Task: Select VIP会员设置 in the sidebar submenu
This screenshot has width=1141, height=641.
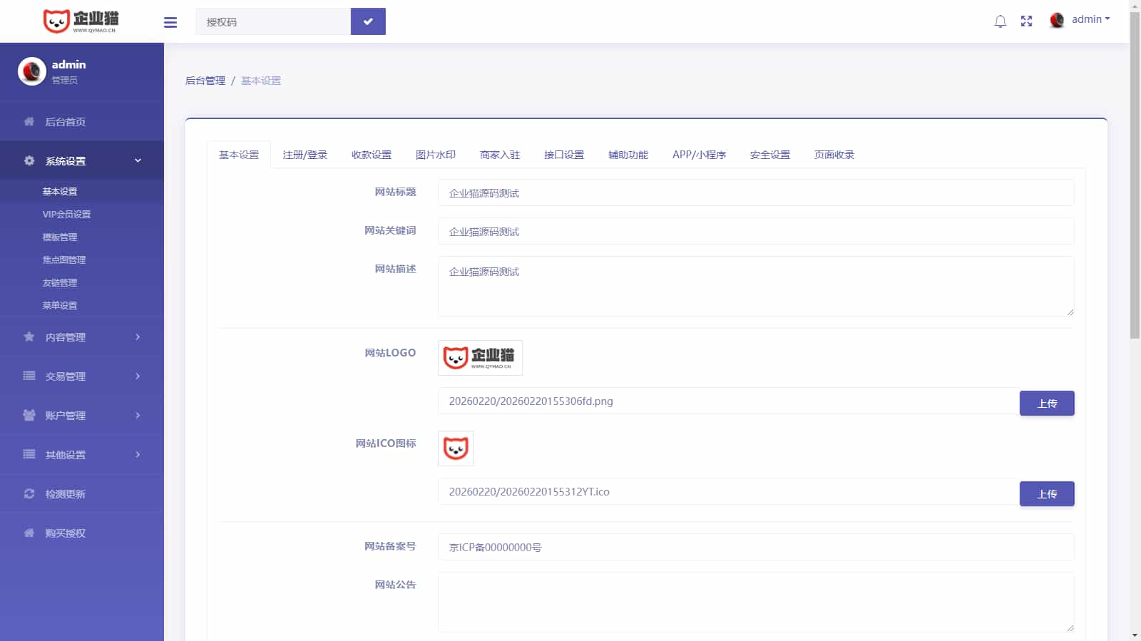Action: (x=66, y=215)
